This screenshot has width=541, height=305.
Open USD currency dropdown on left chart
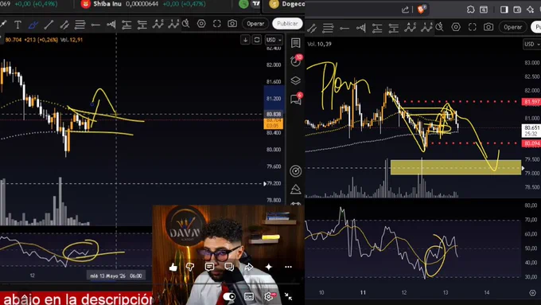coord(274,40)
